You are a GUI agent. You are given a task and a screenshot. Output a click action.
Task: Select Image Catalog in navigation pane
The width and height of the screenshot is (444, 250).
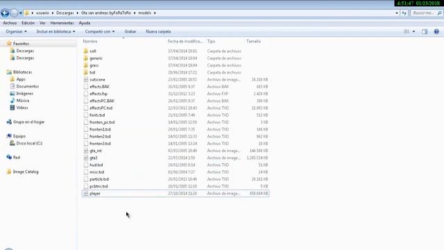[x=26, y=172]
